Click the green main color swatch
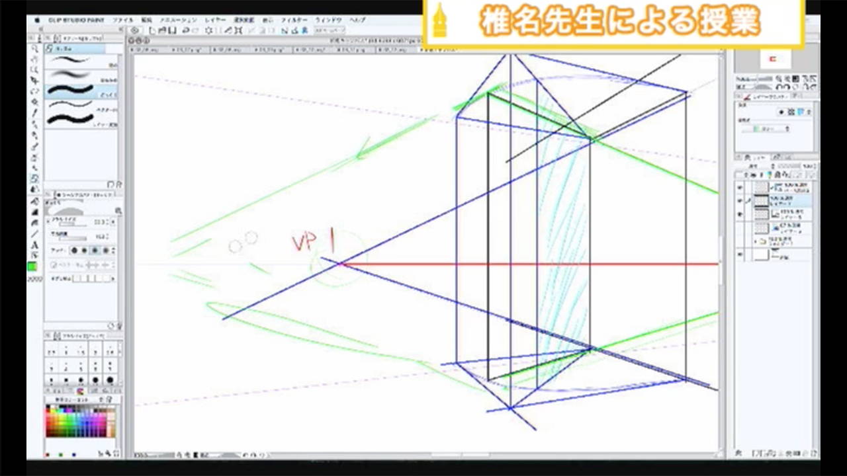Image resolution: width=847 pixels, height=476 pixels. pos(32,266)
